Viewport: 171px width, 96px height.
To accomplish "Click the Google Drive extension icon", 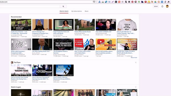I will pyautogui.click(x=155, y=2).
